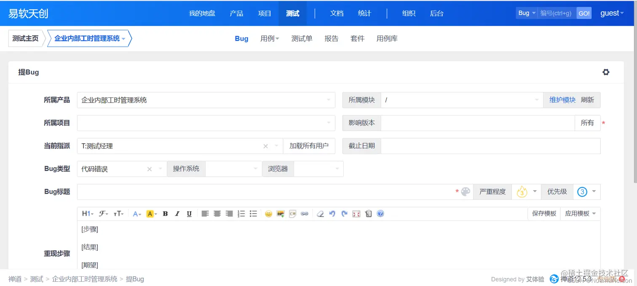The width and height of the screenshot is (637, 286).
Task: Toggle italic formatting
Action: [x=177, y=214]
